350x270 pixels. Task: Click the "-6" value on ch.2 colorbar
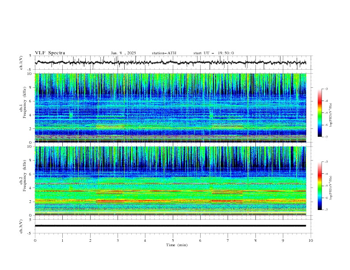326,198
